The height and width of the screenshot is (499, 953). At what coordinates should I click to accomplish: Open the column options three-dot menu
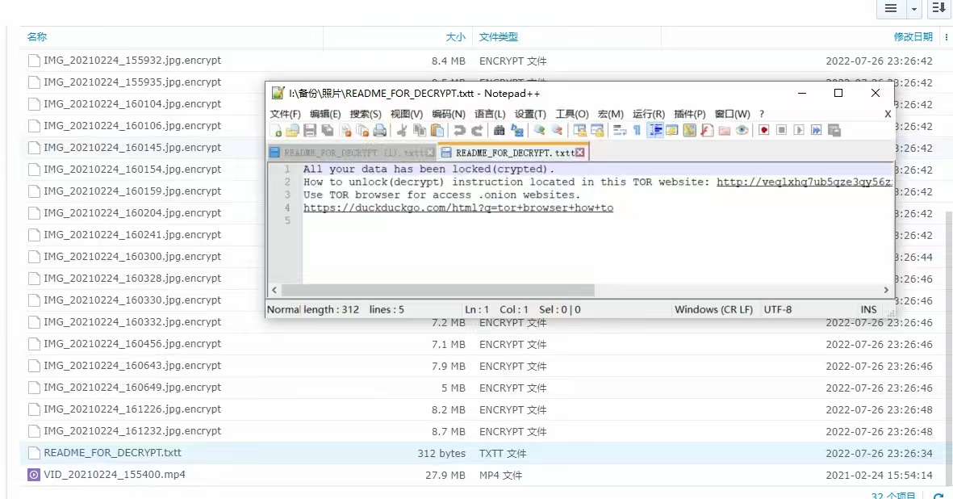coord(946,37)
